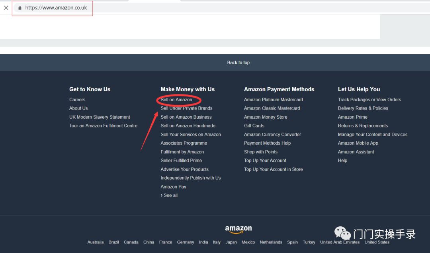Click the Amazon logo in the footer
Image resolution: width=430 pixels, height=253 pixels.
[x=238, y=229]
